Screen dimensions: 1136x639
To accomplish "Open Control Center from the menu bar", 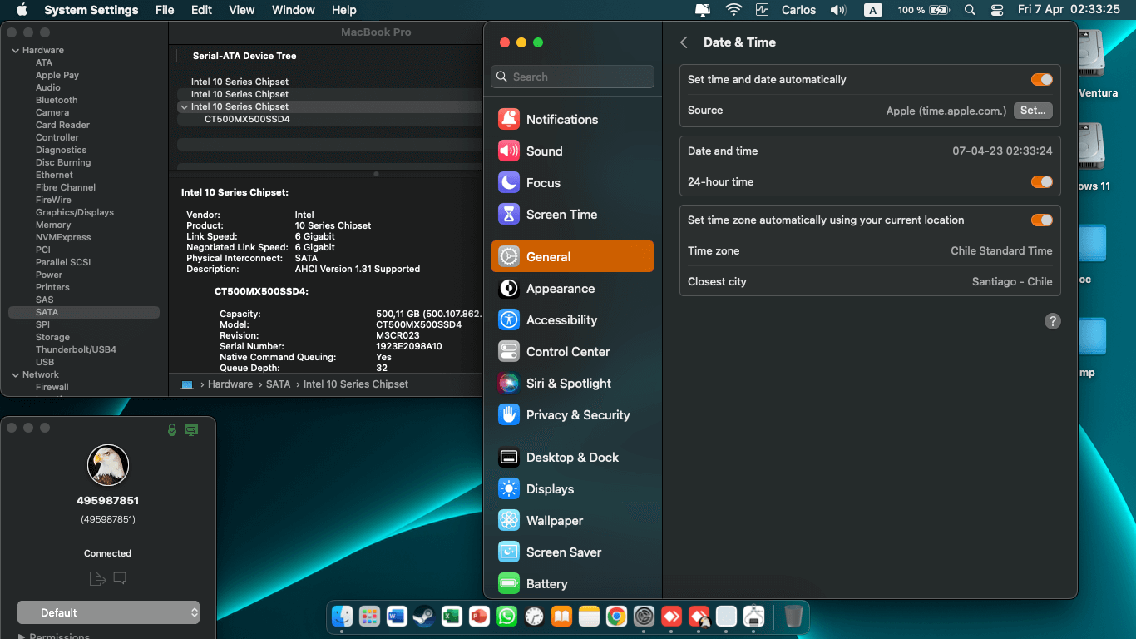I will pyautogui.click(x=997, y=10).
